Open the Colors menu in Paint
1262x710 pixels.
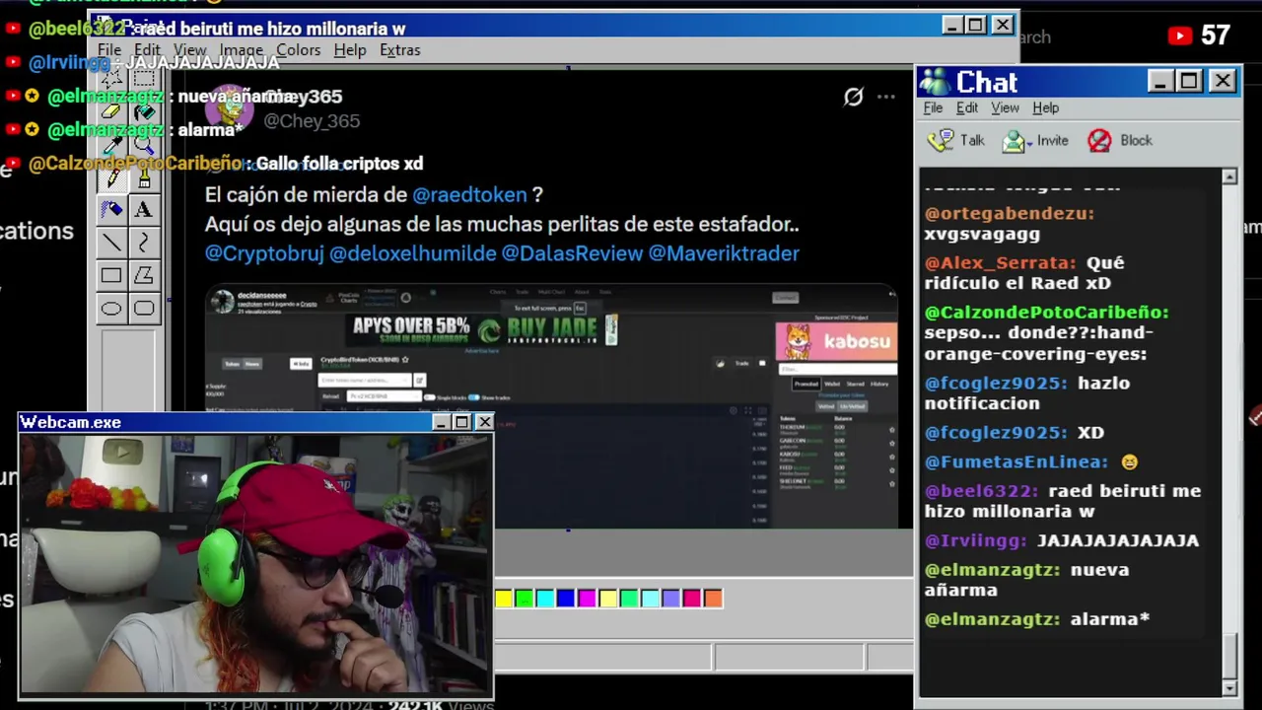pyautogui.click(x=298, y=50)
